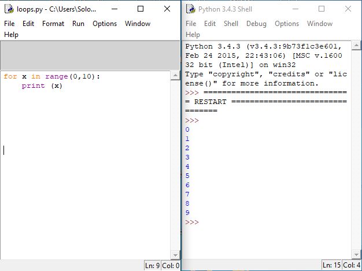This screenshot has width=362, height=271.
Task: Click output number 9 in shell
Action: coord(187,213)
